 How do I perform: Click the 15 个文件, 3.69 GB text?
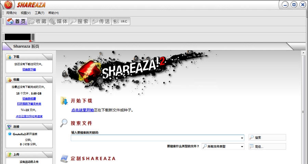(29, 93)
